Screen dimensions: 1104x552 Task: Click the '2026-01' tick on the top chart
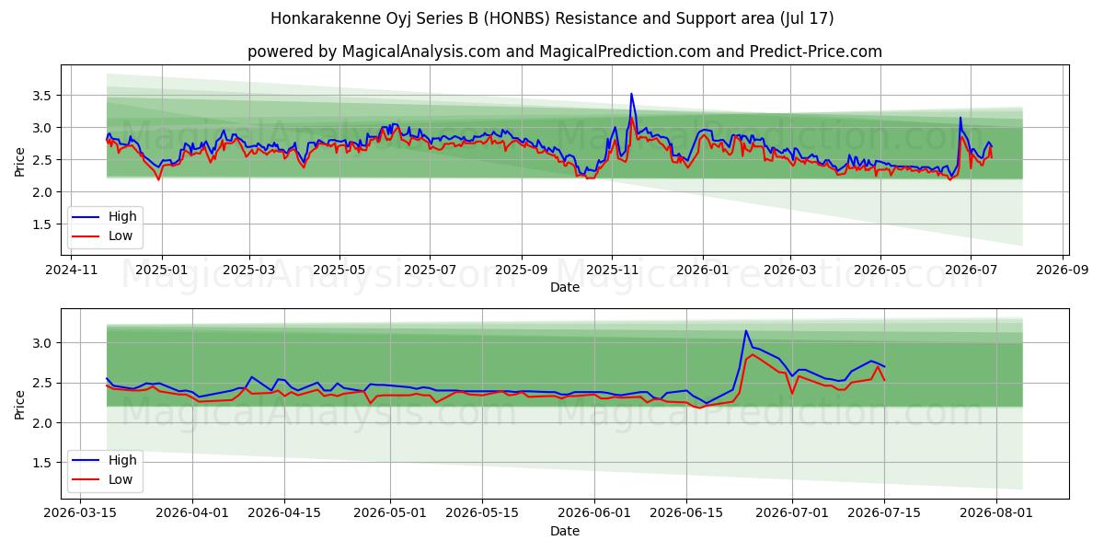tap(702, 270)
